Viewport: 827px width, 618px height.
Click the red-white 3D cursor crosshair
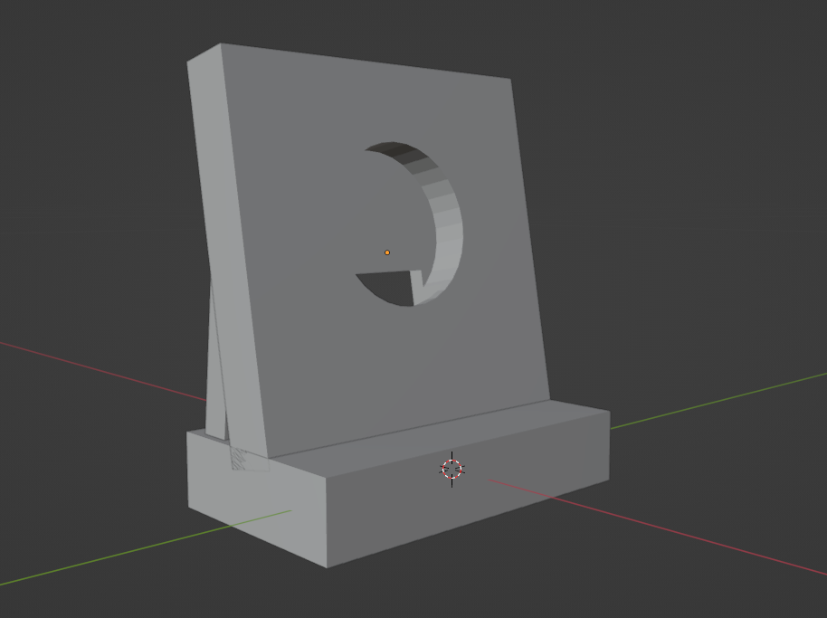452,470
